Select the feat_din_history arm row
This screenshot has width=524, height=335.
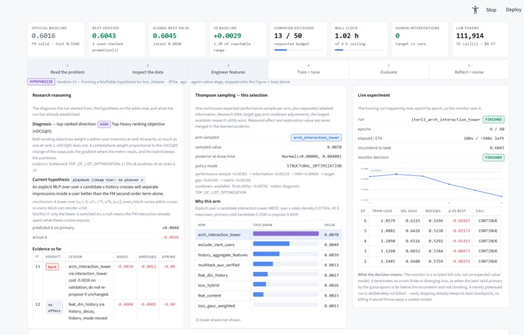(x=269, y=275)
